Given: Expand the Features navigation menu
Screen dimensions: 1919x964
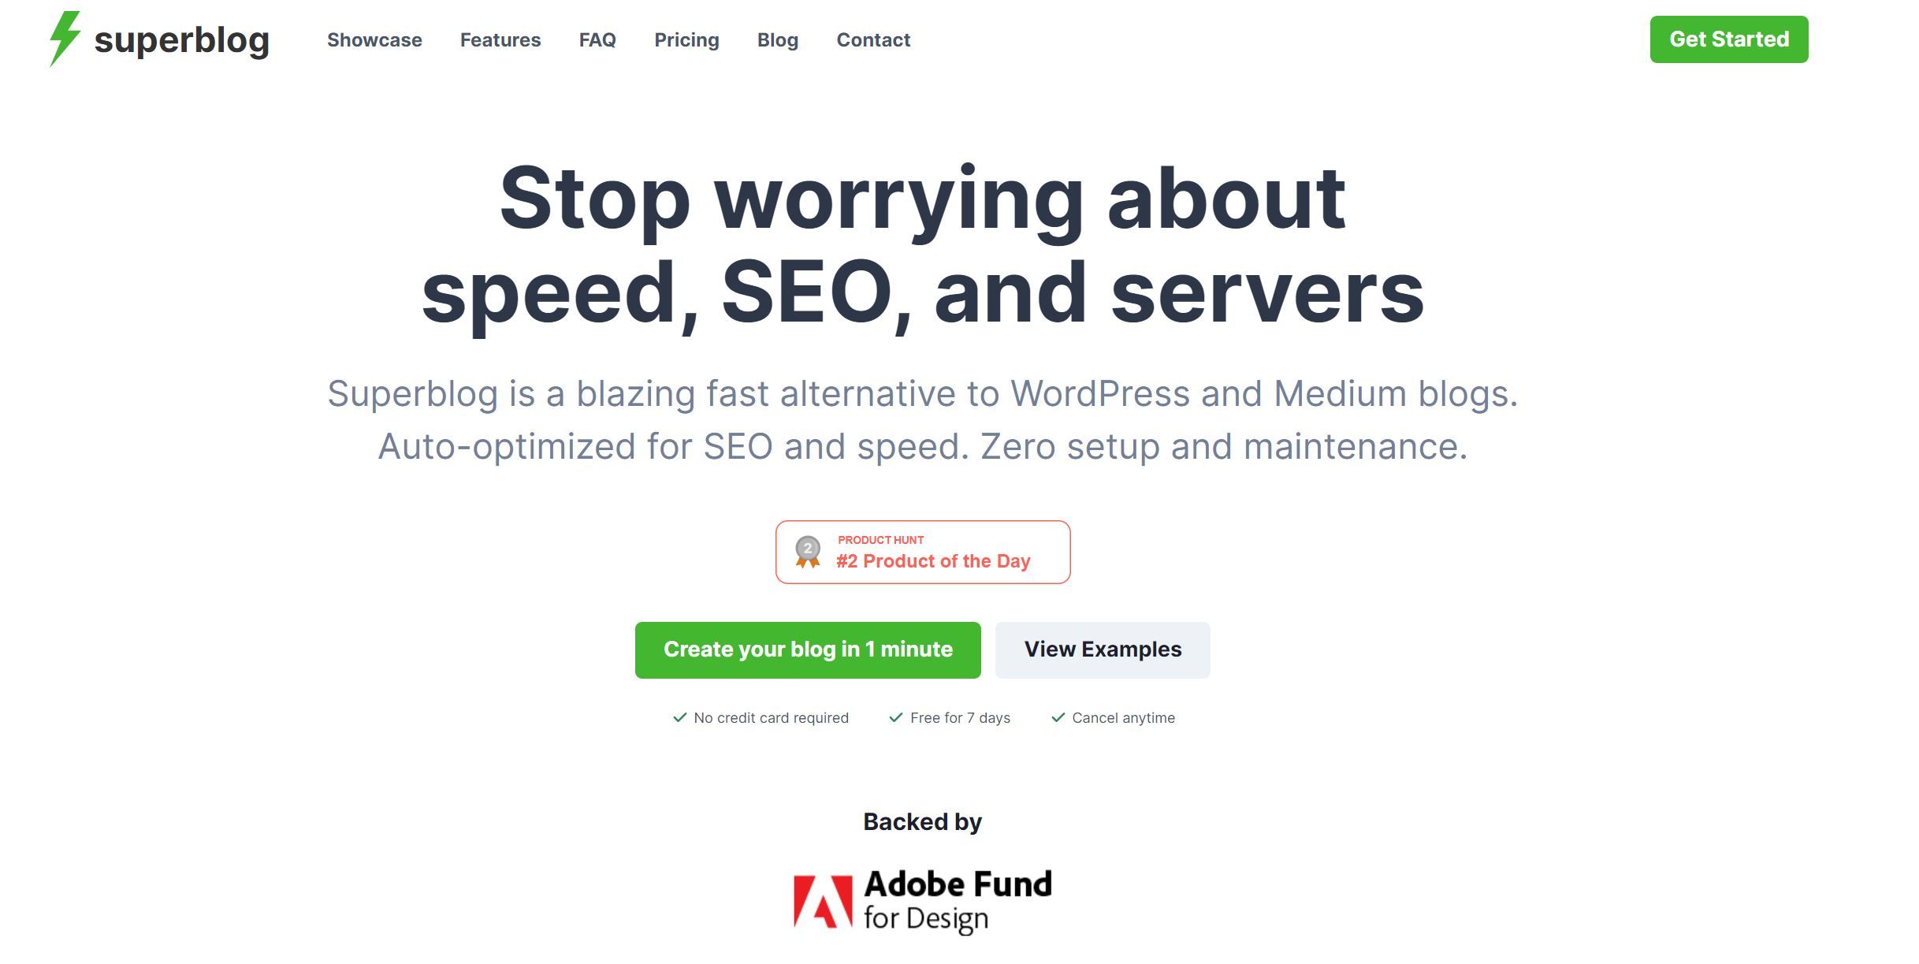Looking at the screenshot, I should pos(500,39).
